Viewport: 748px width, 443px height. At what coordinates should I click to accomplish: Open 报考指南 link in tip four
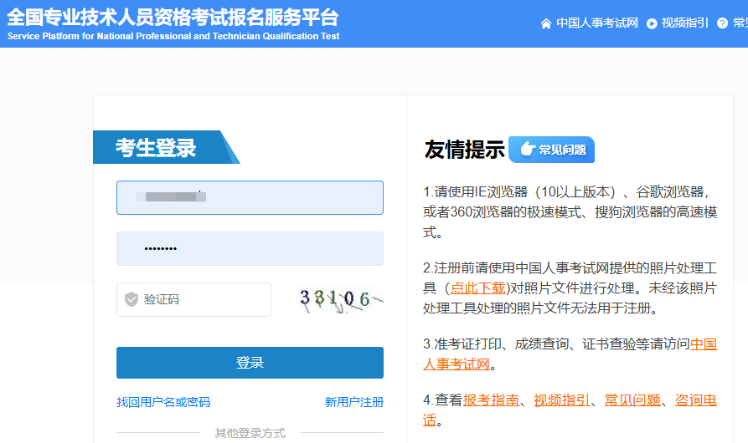click(491, 400)
